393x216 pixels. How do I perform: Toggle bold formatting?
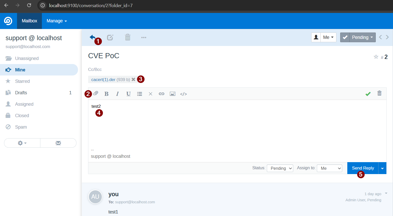click(106, 94)
